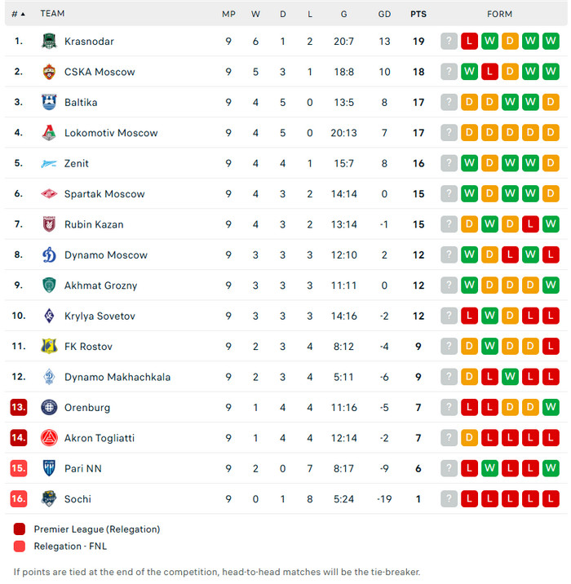Open the Akhmat Grozny team page
571x584 pixels.
pos(100,285)
